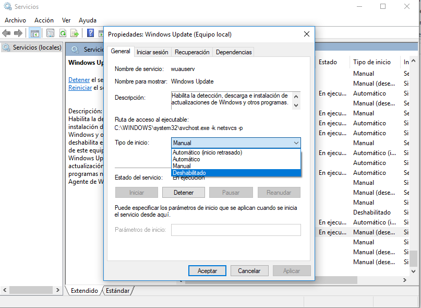The width and height of the screenshot is (421, 308).
Task: Choose Manual option in dropdown list
Action: pos(236,166)
